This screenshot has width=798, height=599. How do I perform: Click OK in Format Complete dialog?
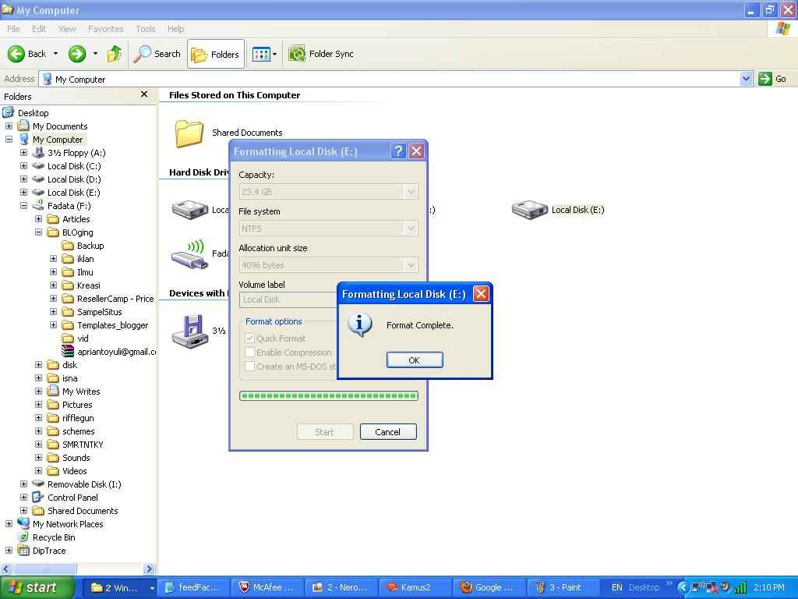point(415,360)
